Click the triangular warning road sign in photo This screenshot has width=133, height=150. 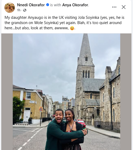pyautogui.click(x=41, y=109)
